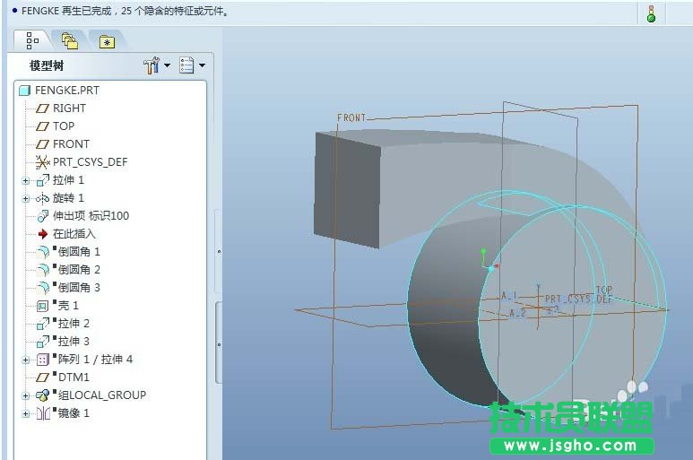Select the 组LOCAL_GROUP label text
Image resolution: width=693 pixels, height=460 pixels.
[x=102, y=395]
